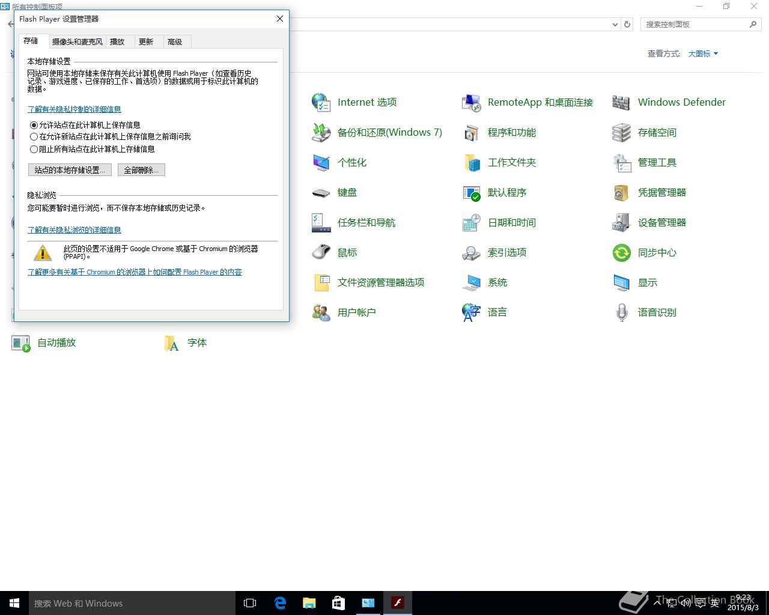Open the Windows Start menu

tap(14, 603)
